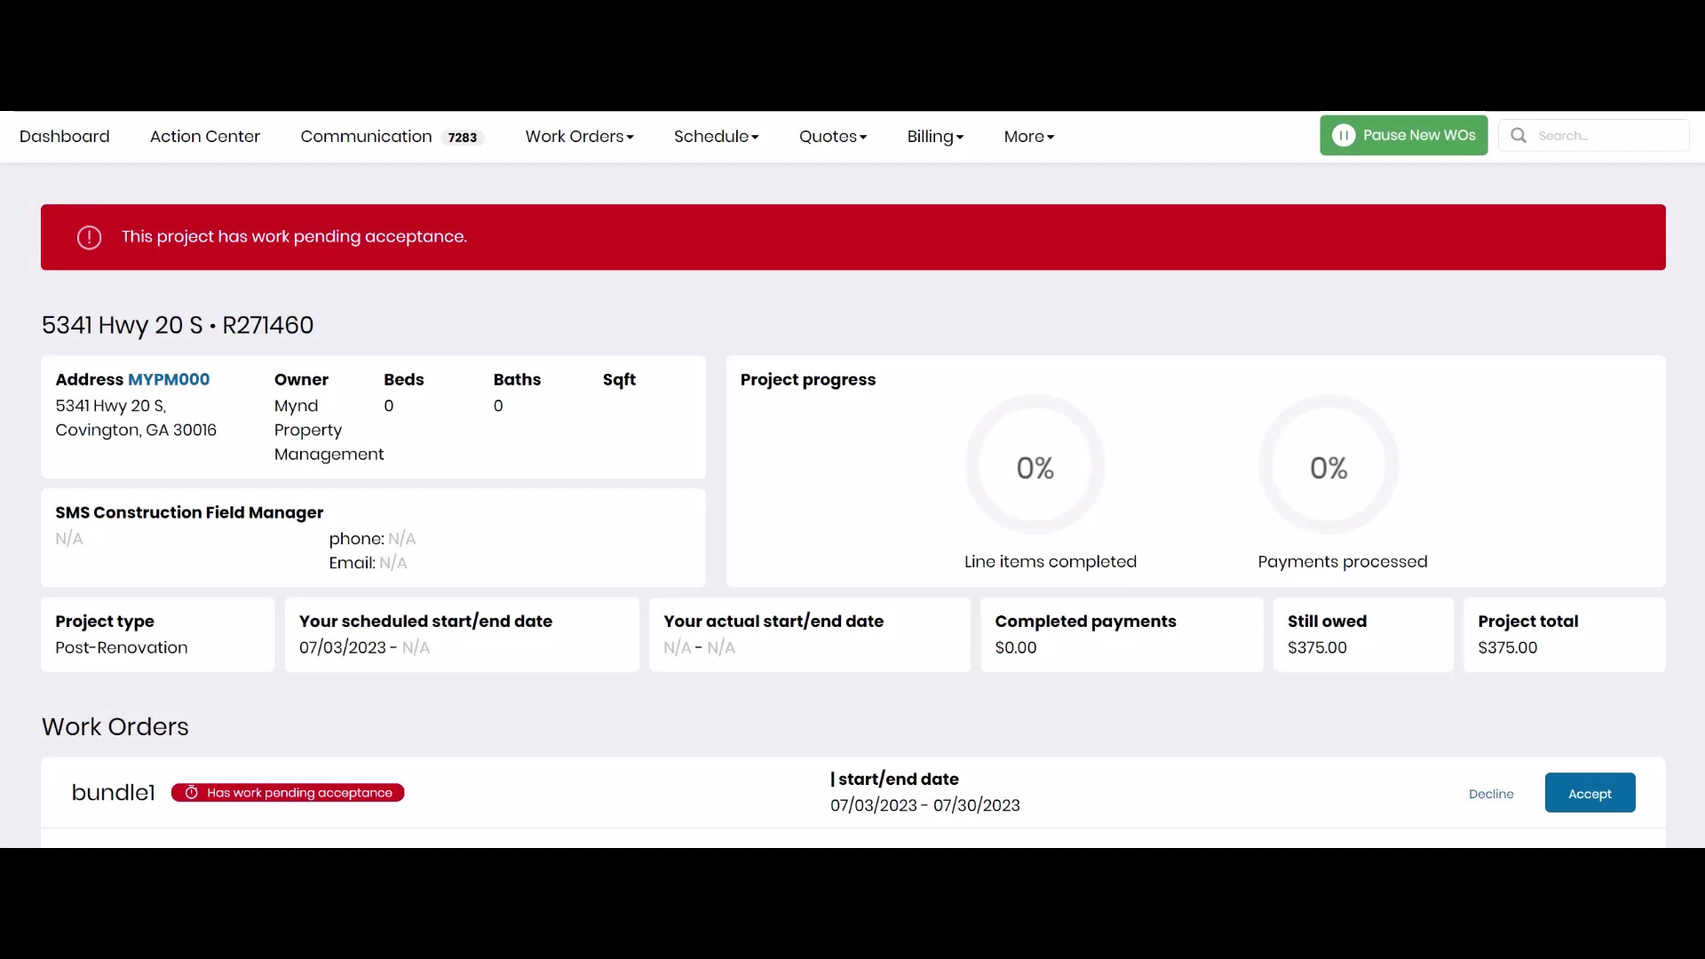Go to the Dashboard tab
Viewport: 1705px width, 959px height.
click(x=65, y=137)
